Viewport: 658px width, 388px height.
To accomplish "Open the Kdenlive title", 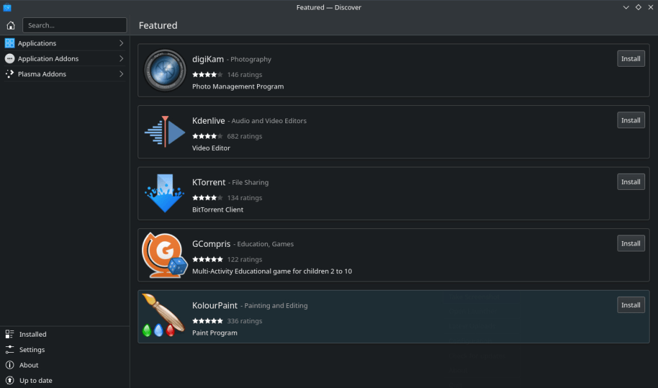I will coord(209,121).
